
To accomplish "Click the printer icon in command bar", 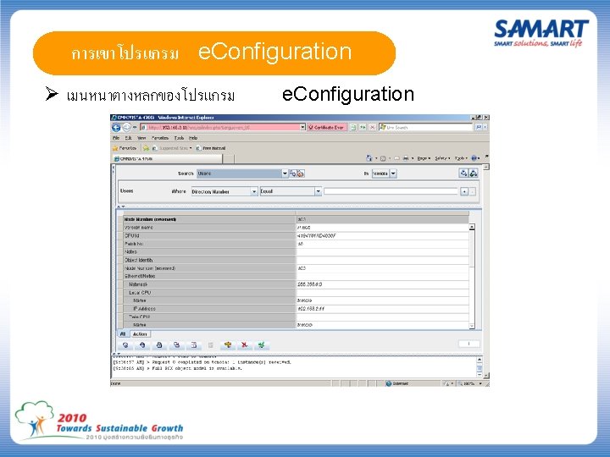I will coord(406,158).
